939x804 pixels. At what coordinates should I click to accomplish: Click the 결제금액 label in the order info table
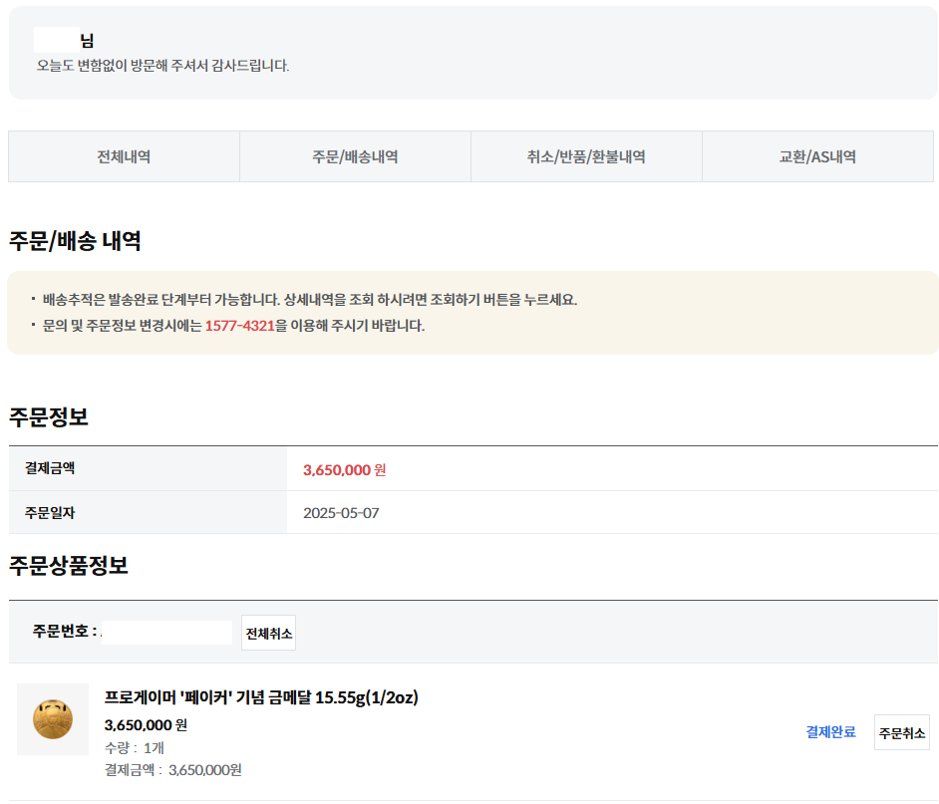(51, 468)
